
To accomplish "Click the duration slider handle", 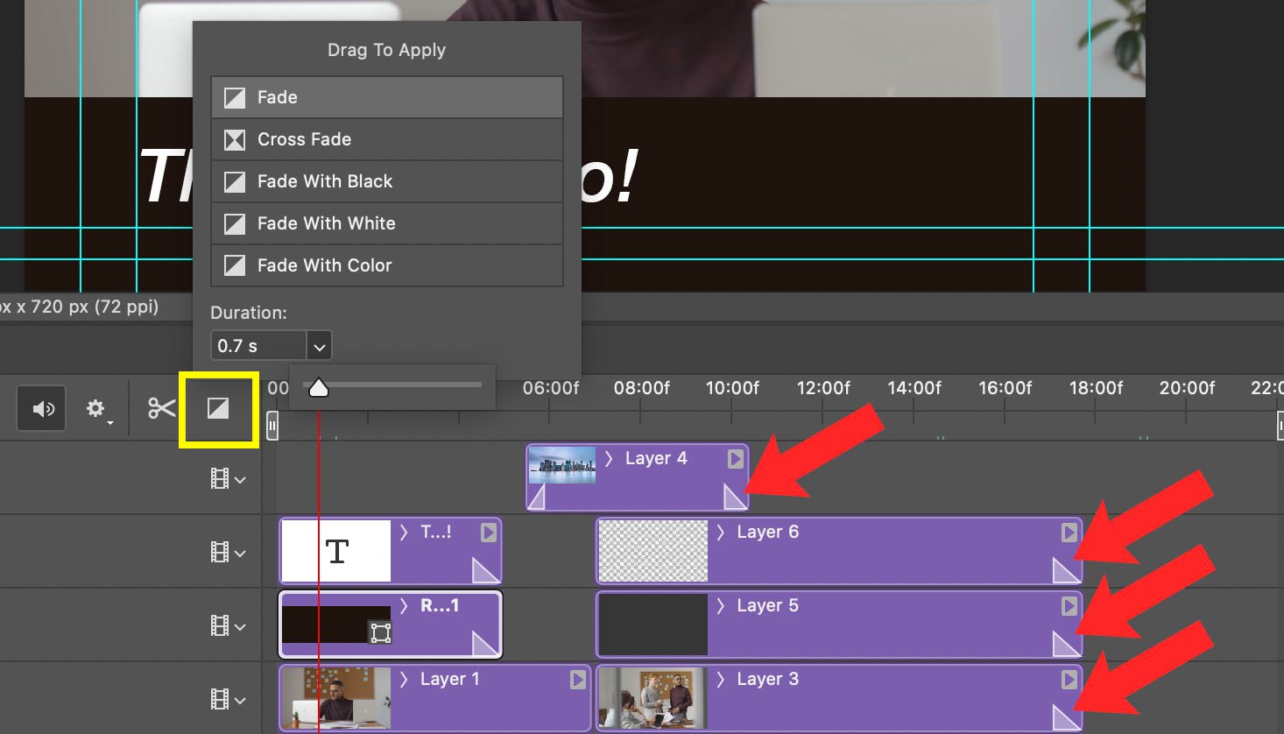I will [319, 385].
